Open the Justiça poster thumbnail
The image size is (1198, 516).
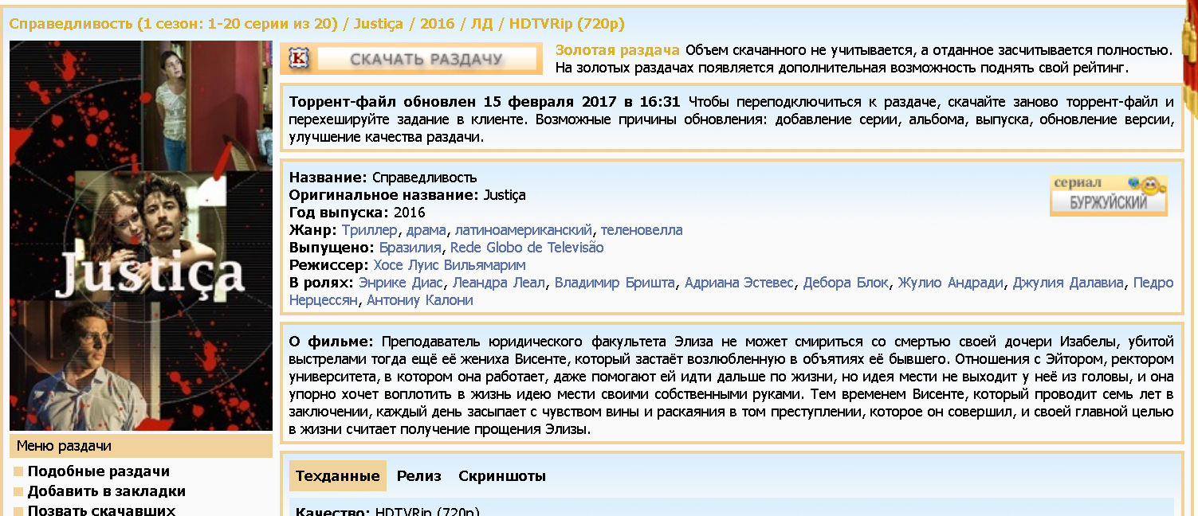coord(141,236)
